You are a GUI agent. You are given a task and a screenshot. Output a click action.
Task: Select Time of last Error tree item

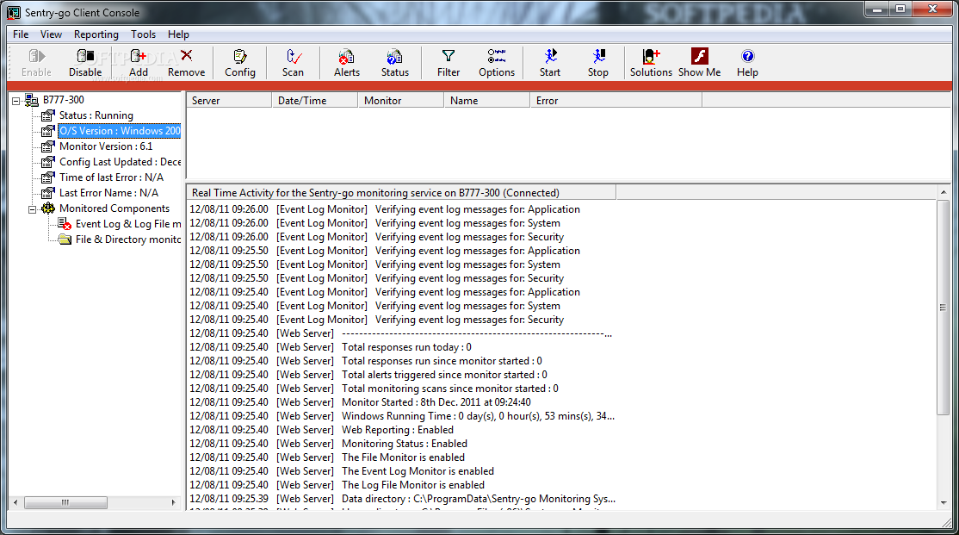[x=111, y=177]
